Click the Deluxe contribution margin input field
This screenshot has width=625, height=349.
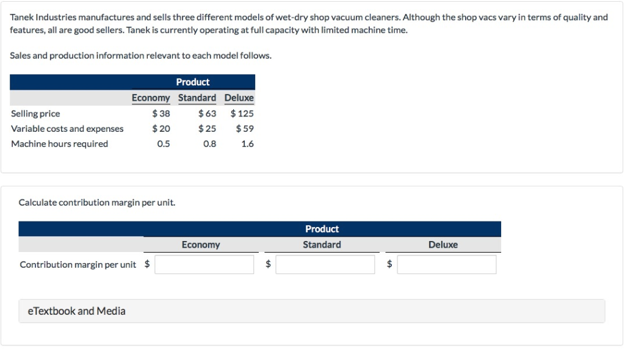click(x=446, y=265)
